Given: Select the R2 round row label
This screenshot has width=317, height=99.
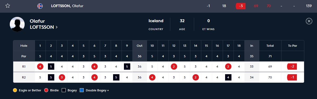Looking at the screenshot, I should click(x=24, y=77).
